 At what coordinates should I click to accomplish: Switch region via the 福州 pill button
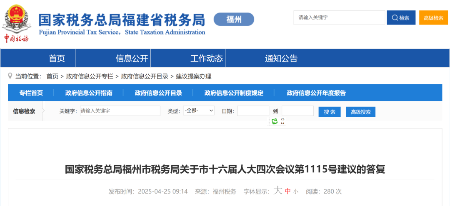pos(234,20)
